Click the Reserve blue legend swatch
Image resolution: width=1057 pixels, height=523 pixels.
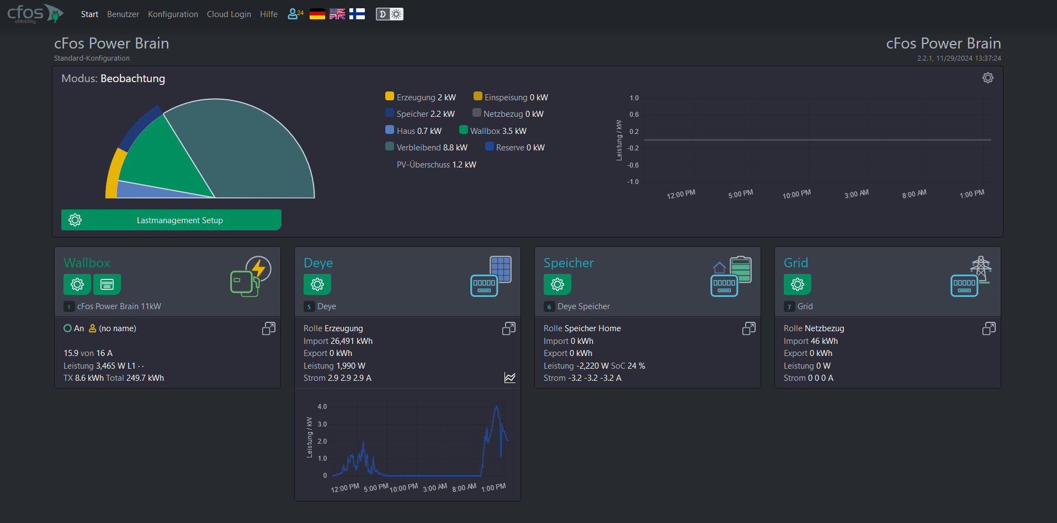pyautogui.click(x=490, y=147)
